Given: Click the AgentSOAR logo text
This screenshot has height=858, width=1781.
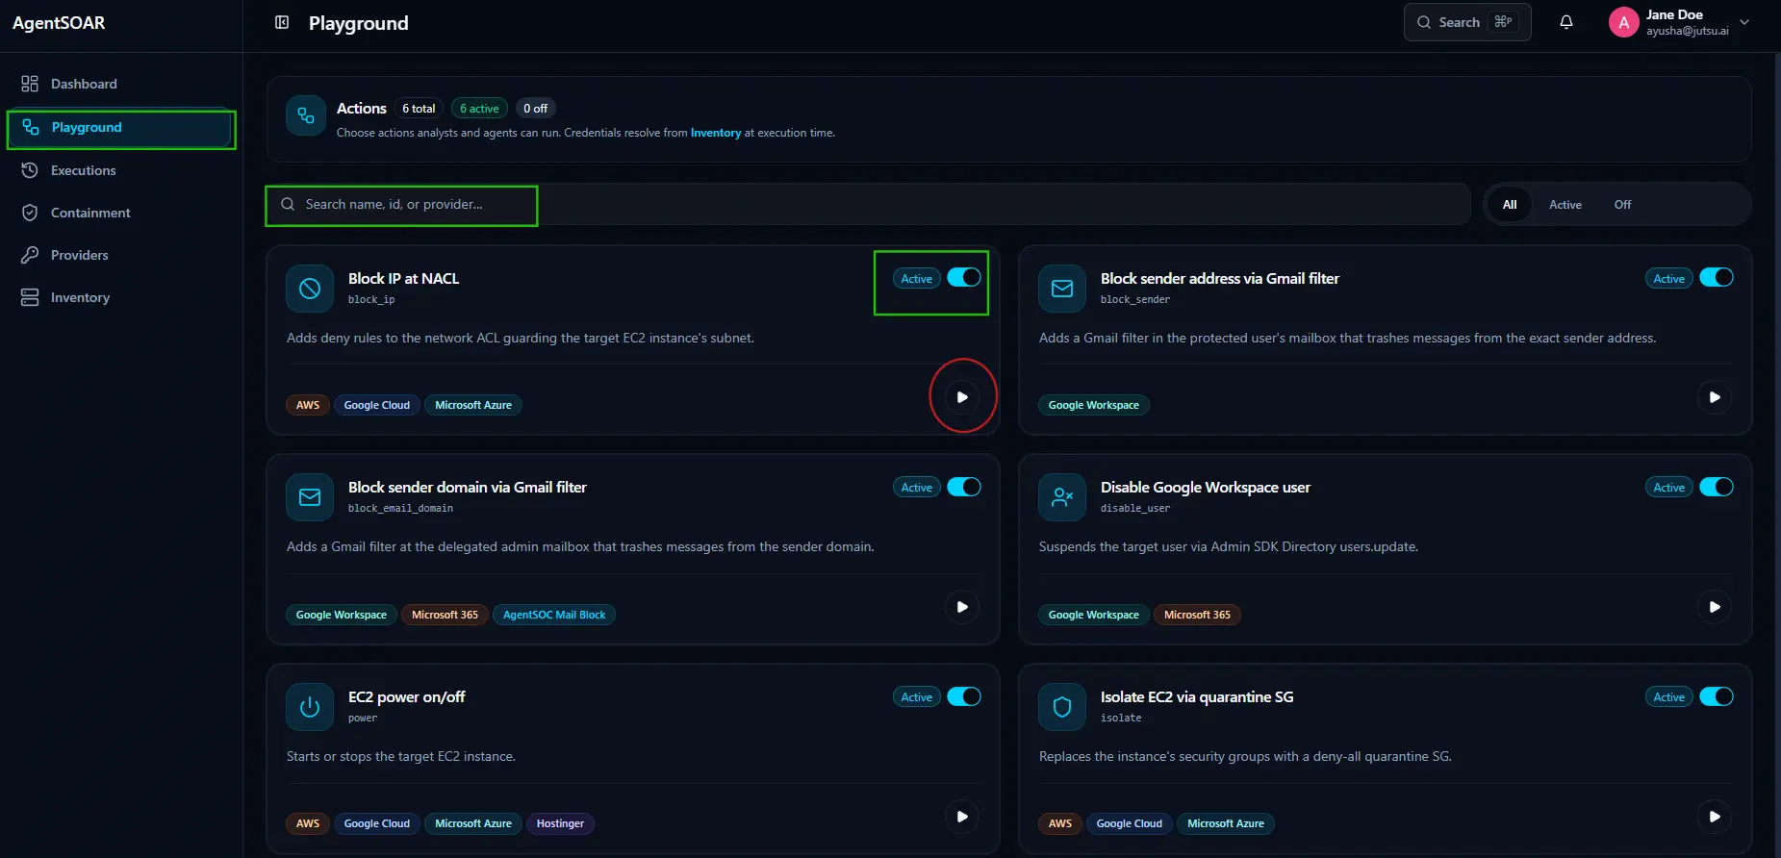Looking at the screenshot, I should [59, 23].
